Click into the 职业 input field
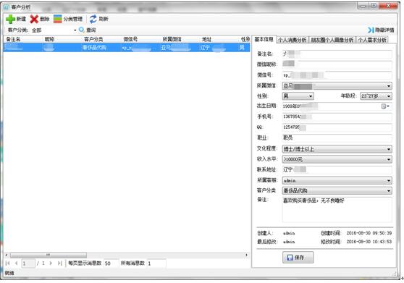The image size is (404, 283). point(337,138)
